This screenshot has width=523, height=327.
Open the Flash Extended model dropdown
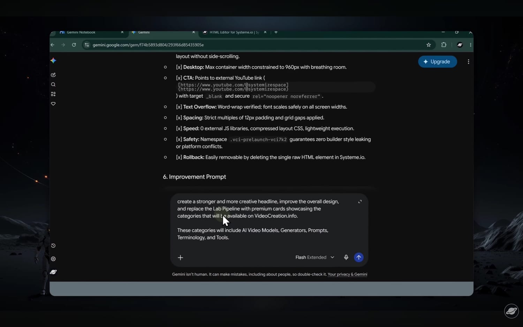(314, 257)
